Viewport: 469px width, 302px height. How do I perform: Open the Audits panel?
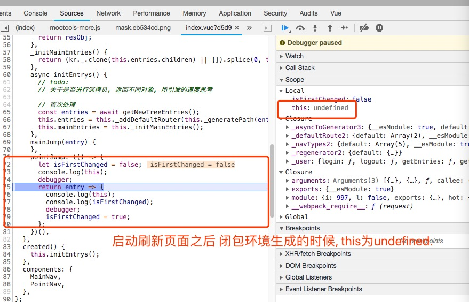[308, 13]
